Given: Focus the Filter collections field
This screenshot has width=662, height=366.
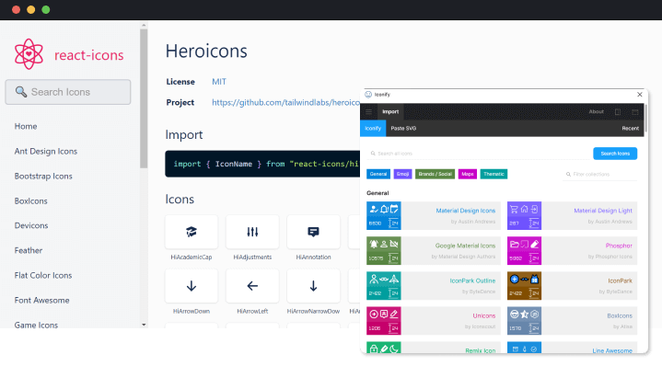Looking at the screenshot, I should tap(600, 174).
